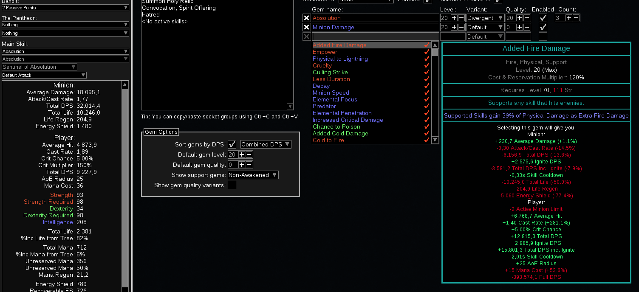Click the socket group list scroll-down arrow
This screenshot has width=639, height=292.
pos(290,106)
